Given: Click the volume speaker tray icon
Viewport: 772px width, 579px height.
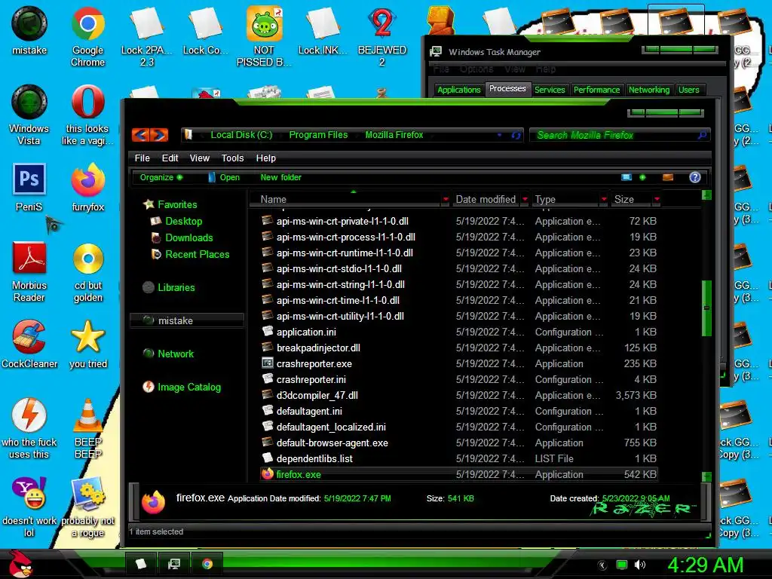Looking at the screenshot, I should click(x=640, y=565).
